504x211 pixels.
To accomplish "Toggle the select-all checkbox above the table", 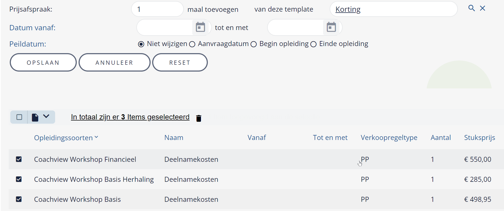I will pyautogui.click(x=19, y=117).
